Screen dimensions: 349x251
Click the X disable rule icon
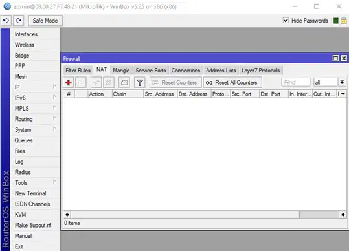pyautogui.click(x=109, y=83)
